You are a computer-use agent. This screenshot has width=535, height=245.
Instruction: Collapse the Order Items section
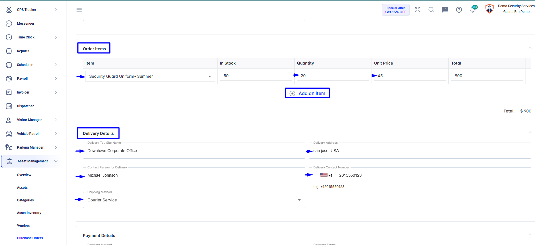tap(530, 48)
